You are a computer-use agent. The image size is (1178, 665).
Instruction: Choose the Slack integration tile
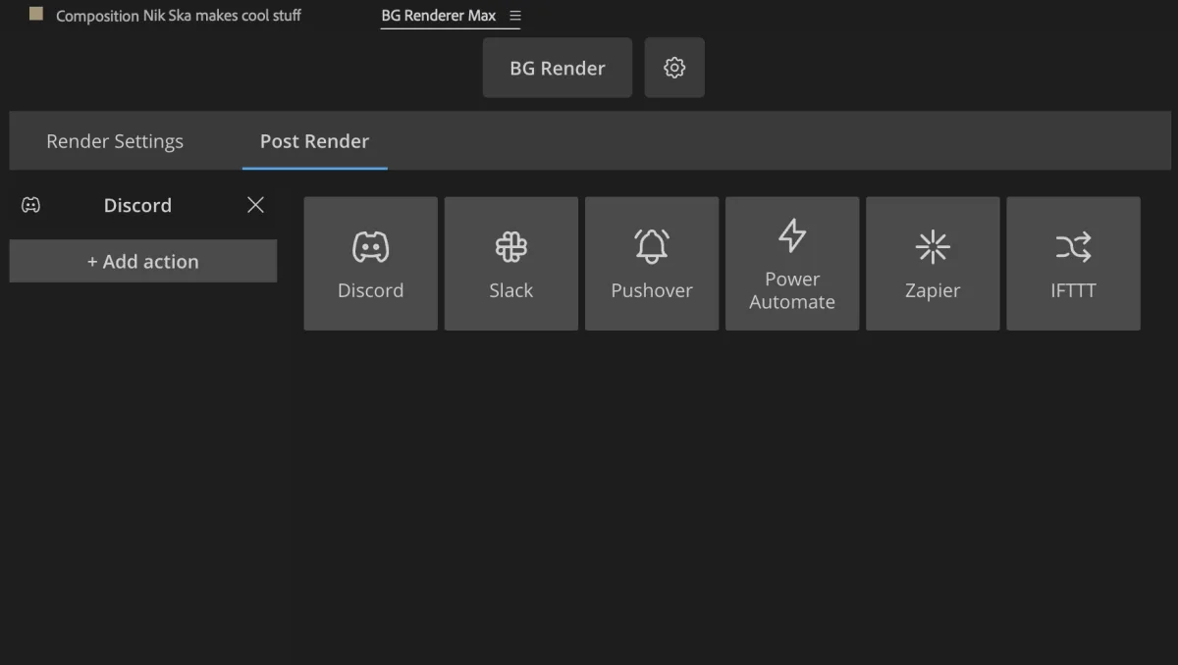tap(511, 264)
